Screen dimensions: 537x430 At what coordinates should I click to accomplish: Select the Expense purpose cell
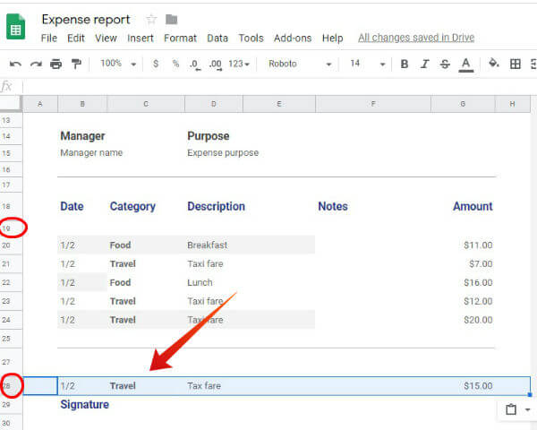(223, 152)
